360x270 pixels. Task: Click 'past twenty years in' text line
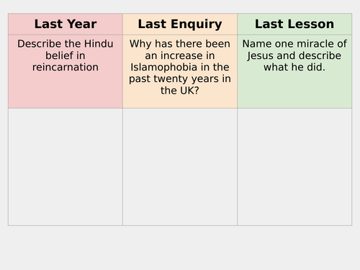(x=180, y=79)
